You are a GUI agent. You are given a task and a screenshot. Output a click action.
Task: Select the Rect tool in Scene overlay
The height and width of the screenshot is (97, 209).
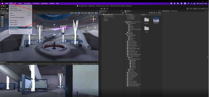2,25
